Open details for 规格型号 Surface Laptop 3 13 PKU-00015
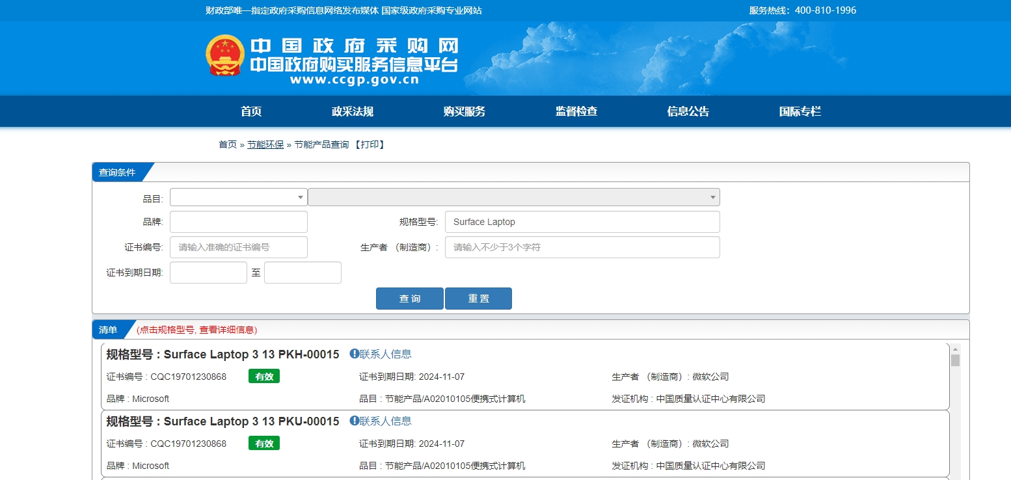 point(222,421)
